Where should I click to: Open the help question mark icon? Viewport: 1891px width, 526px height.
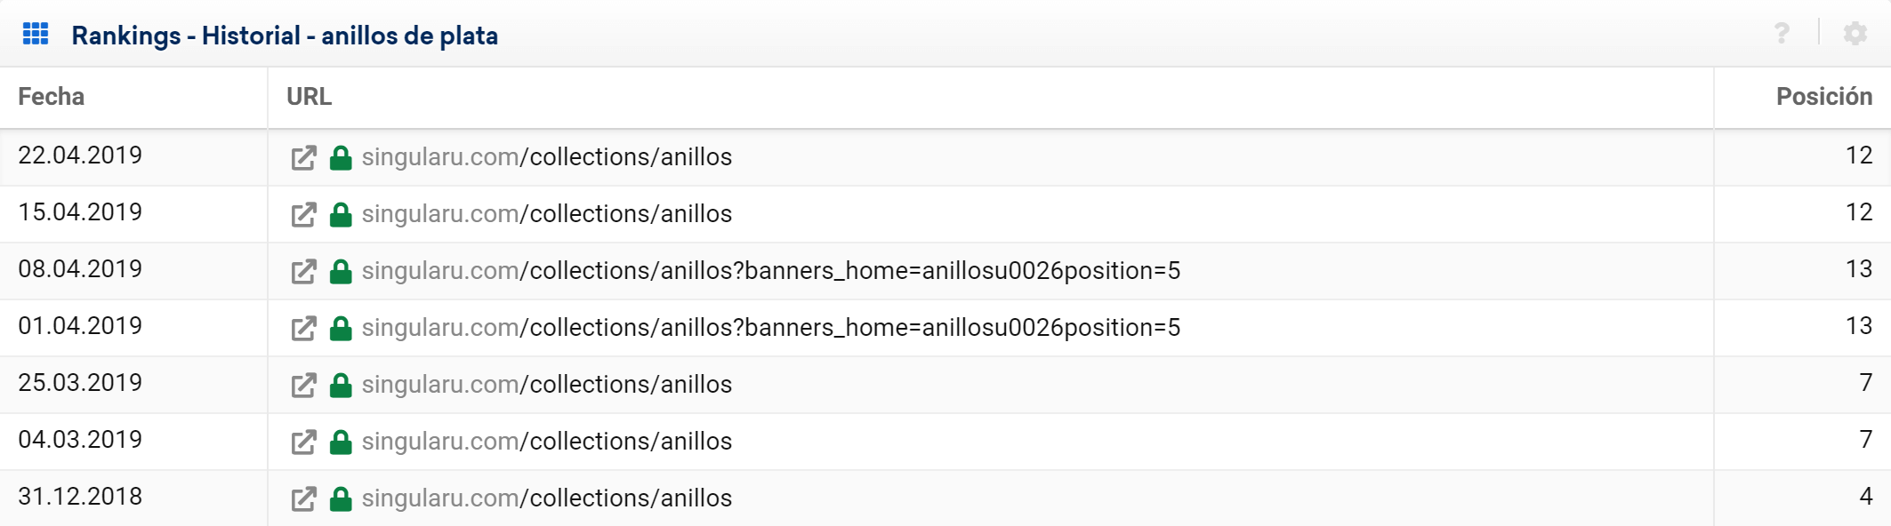1782,34
